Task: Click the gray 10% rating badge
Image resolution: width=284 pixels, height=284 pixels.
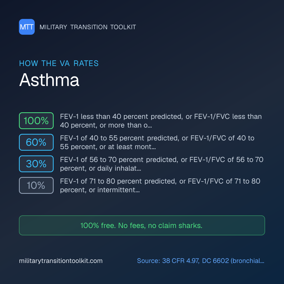Action: [x=36, y=185]
